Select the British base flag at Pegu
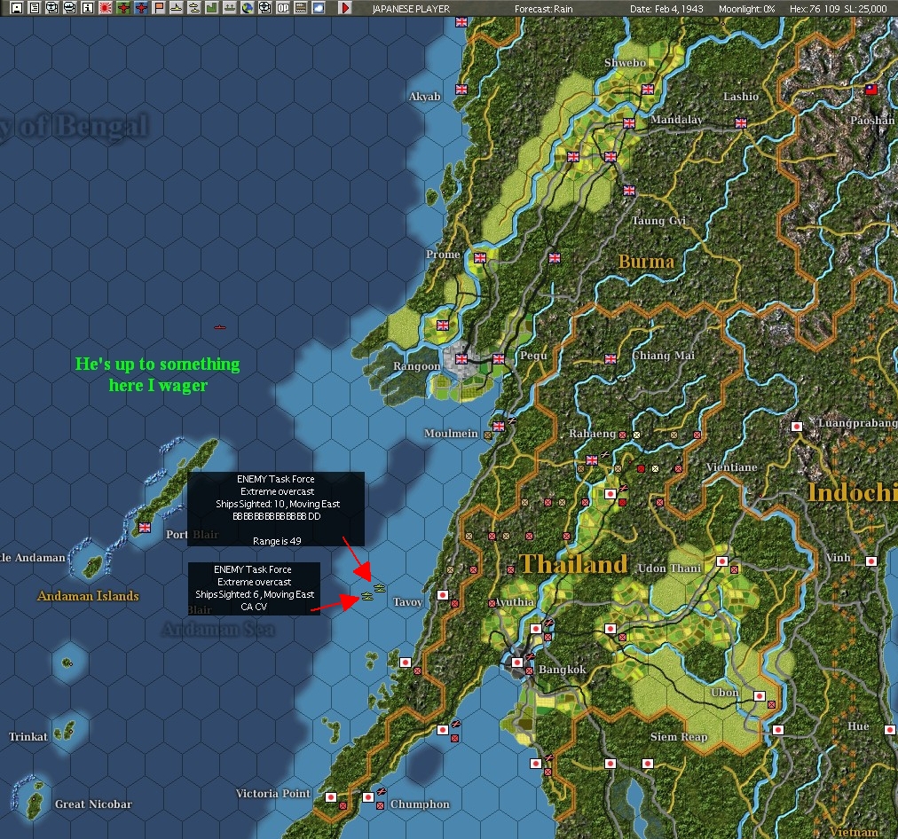898x839 pixels. click(499, 359)
